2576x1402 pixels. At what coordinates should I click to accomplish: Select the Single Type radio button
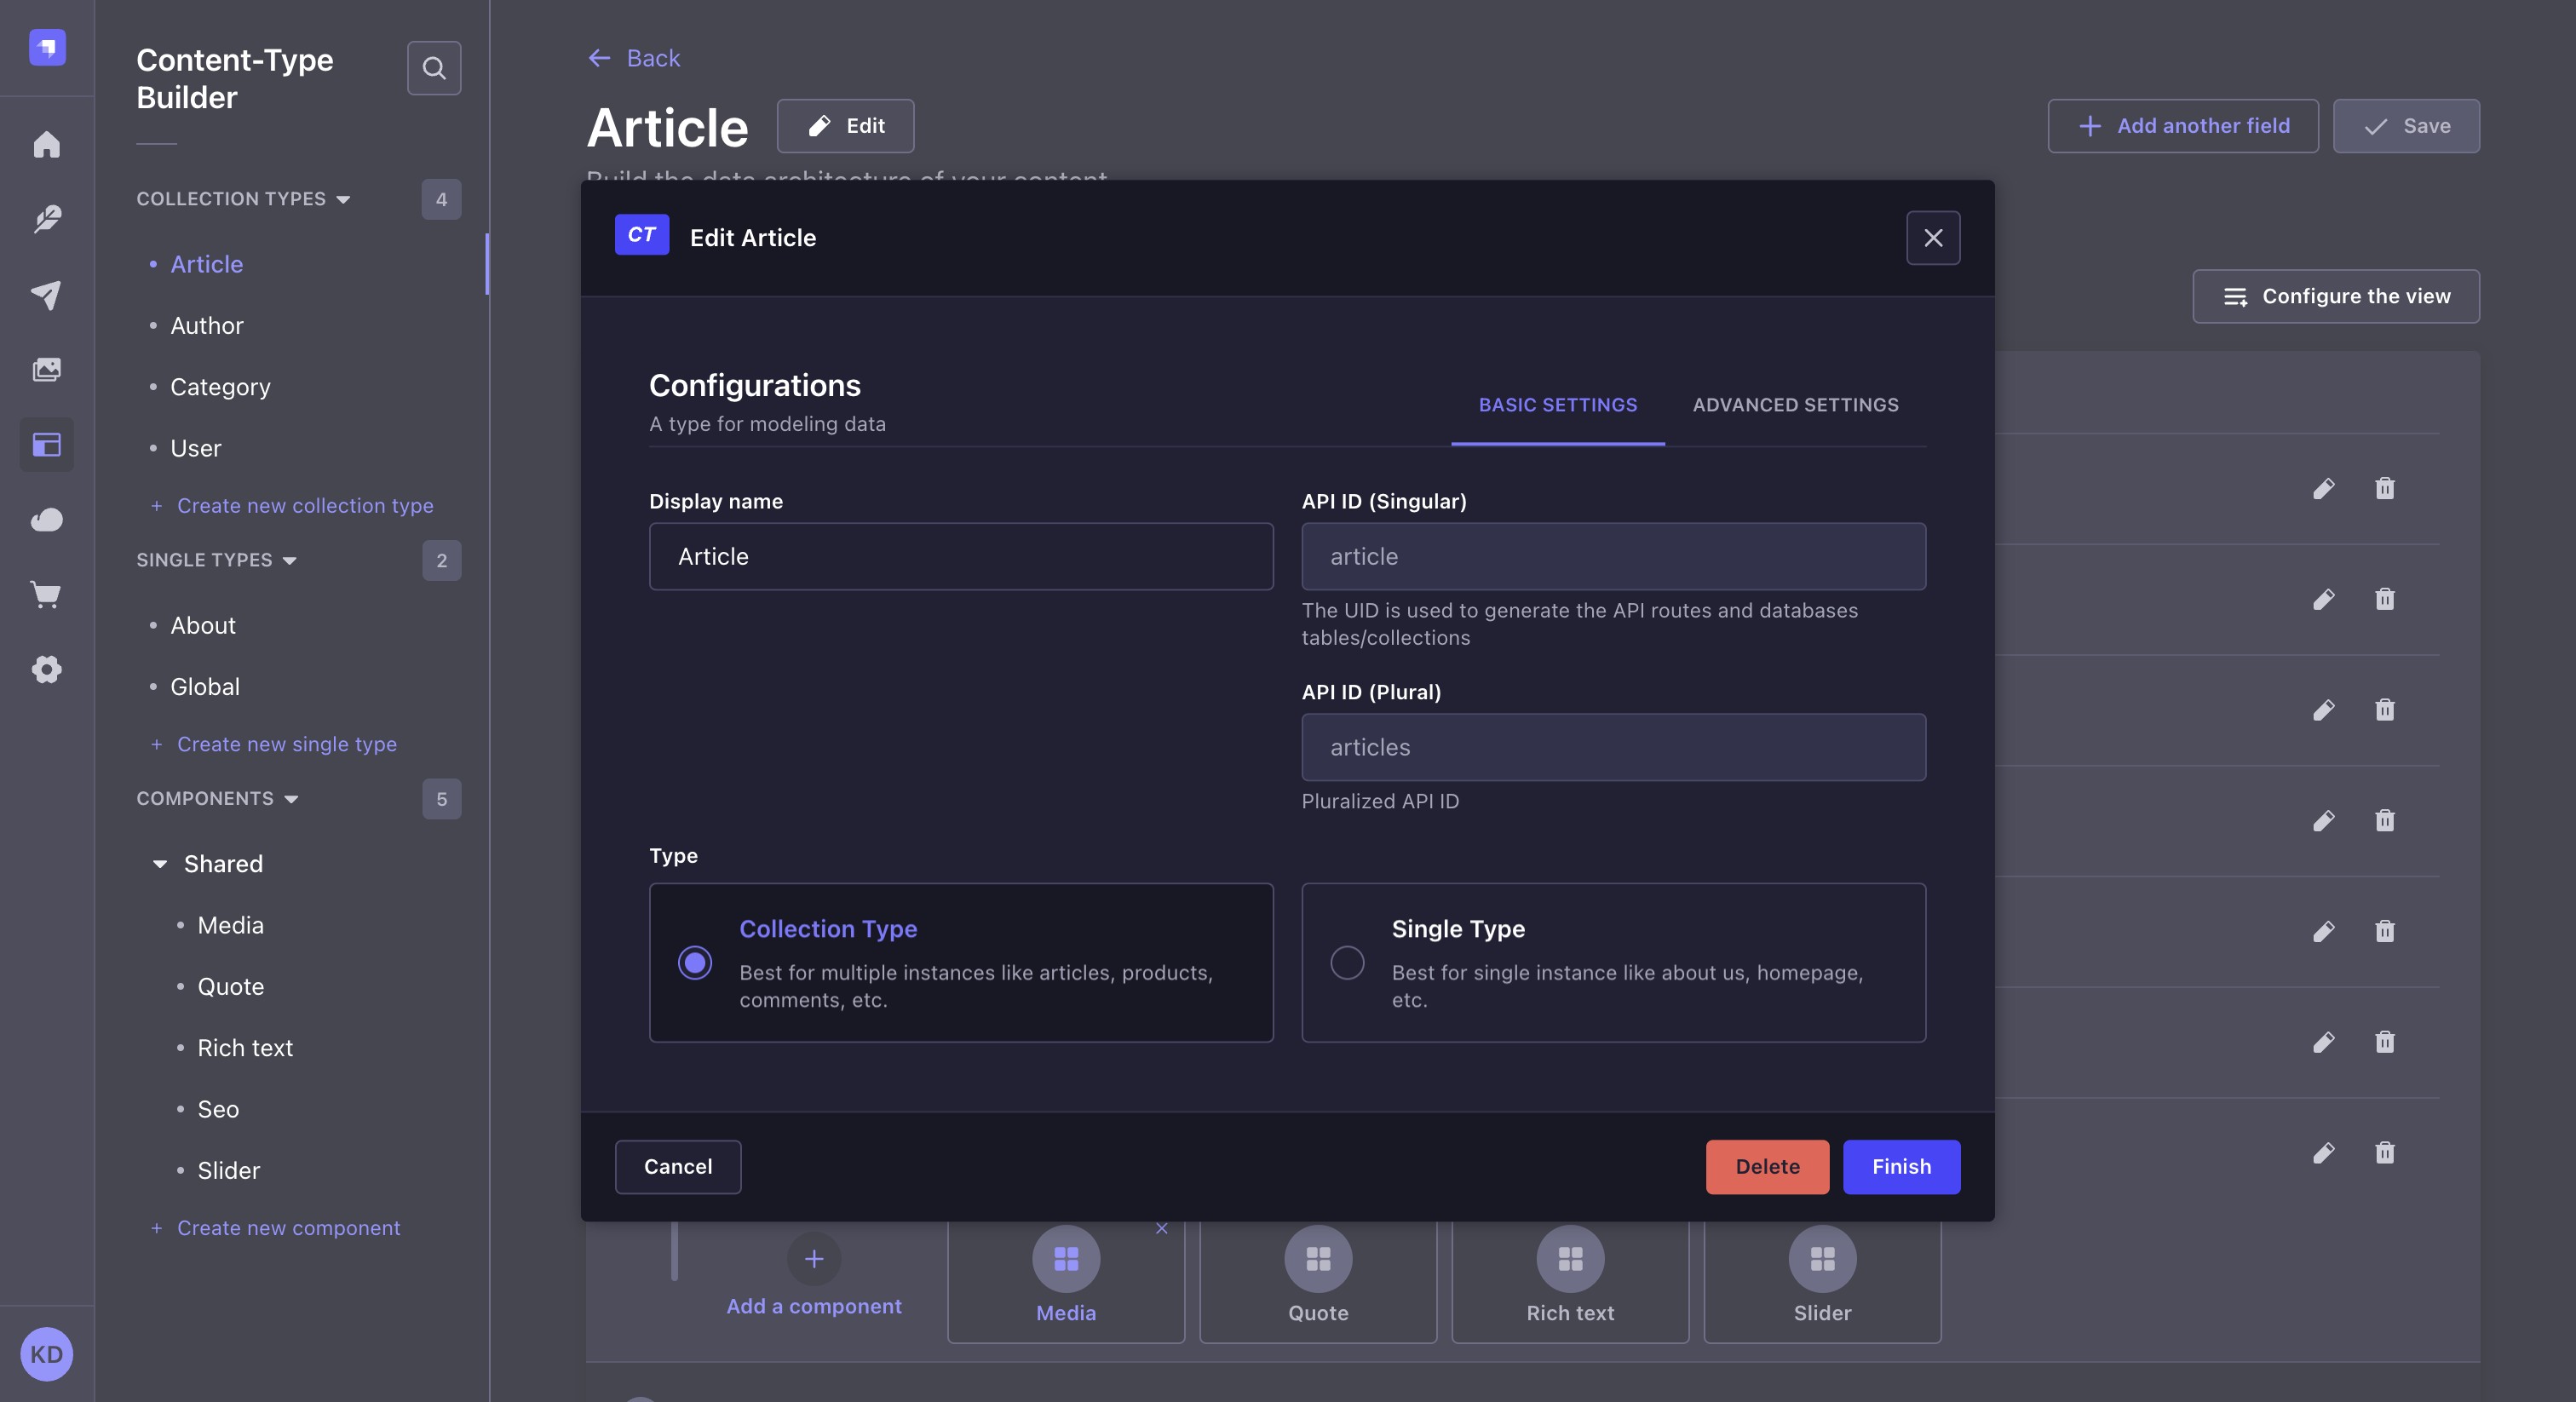click(x=1347, y=963)
